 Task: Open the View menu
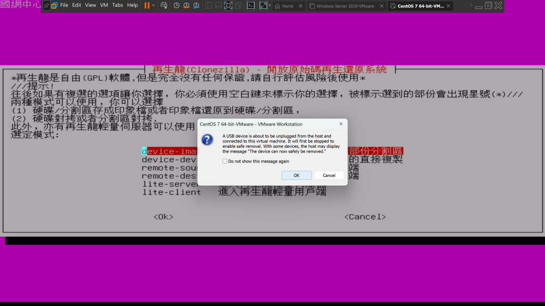pyautogui.click(x=90, y=5)
